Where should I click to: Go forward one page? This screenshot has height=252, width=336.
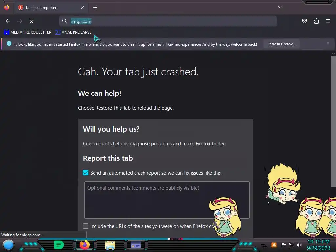(x=20, y=21)
